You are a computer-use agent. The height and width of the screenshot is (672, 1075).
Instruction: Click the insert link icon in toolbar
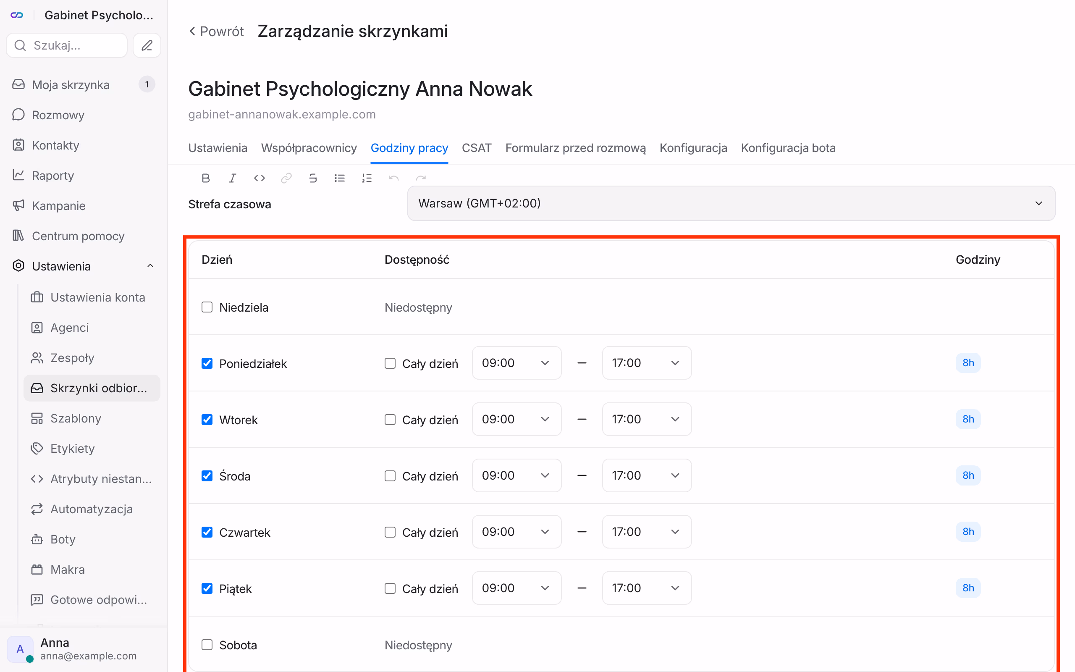(286, 178)
